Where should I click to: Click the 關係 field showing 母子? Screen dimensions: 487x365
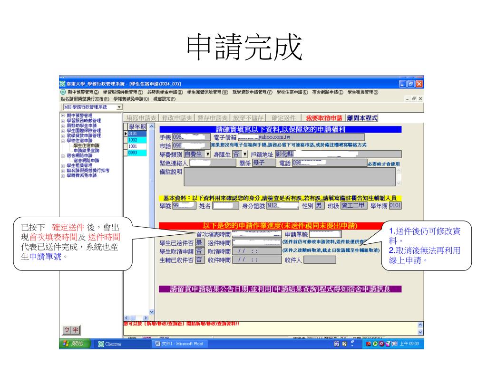point(264,163)
